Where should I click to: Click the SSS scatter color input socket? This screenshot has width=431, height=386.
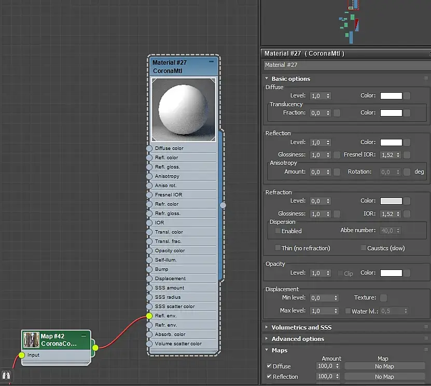click(x=149, y=307)
